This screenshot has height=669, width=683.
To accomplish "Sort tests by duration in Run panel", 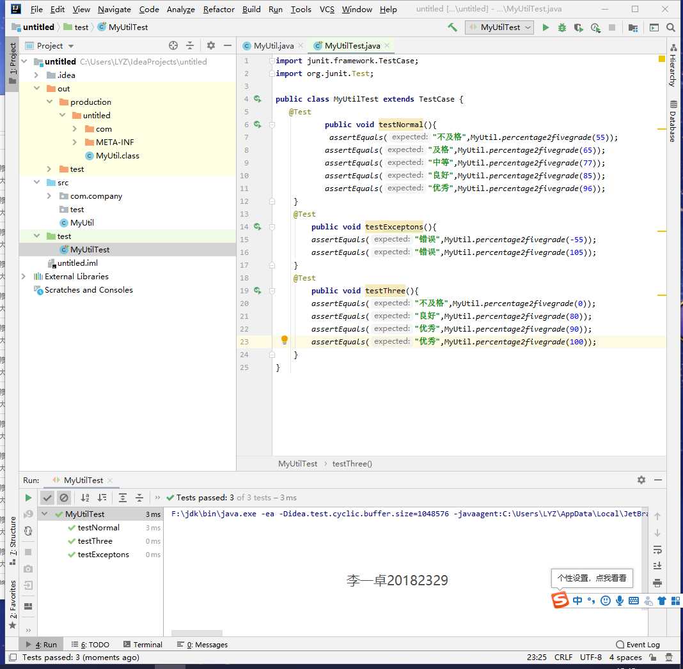I will point(102,498).
